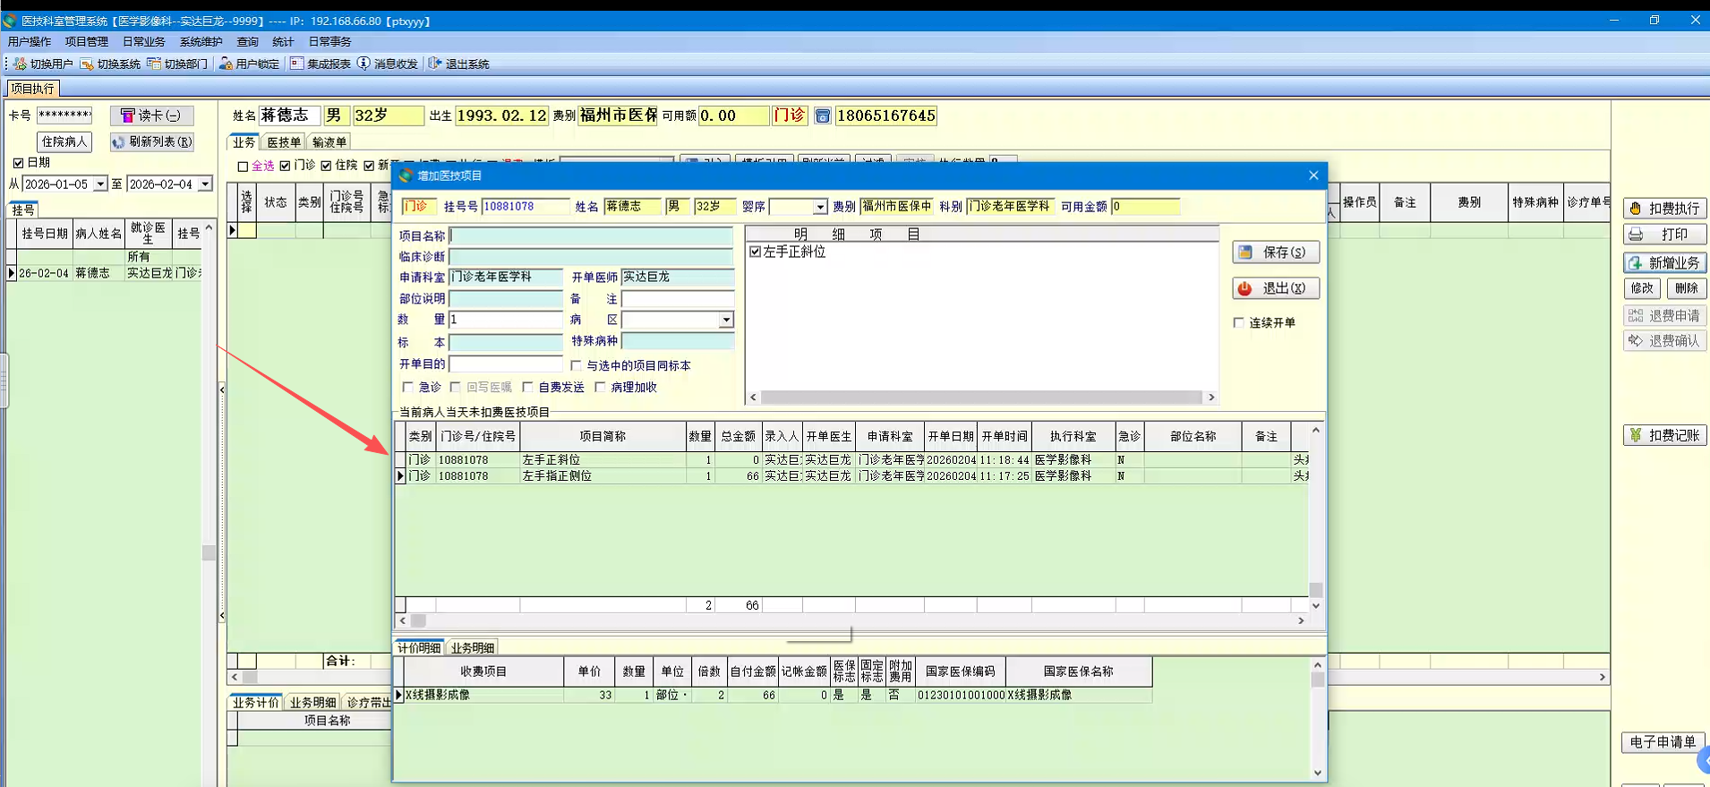This screenshot has width=1710, height=787.
Task: Check the 病理加收 checkbox
Action: [600, 387]
